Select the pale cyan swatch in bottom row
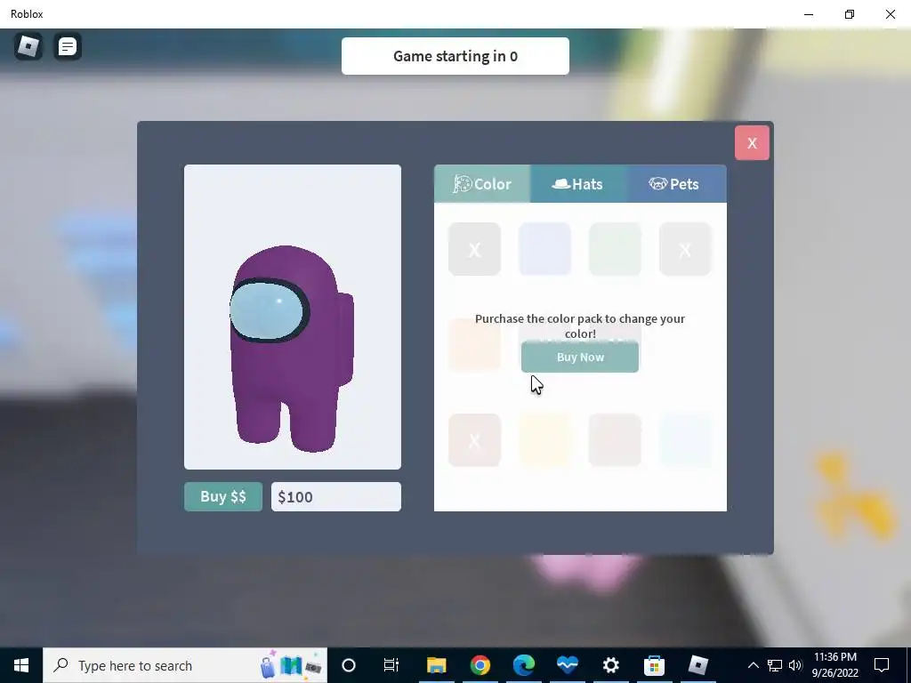Viewport: 911px width, 683px height. [685, 440]
